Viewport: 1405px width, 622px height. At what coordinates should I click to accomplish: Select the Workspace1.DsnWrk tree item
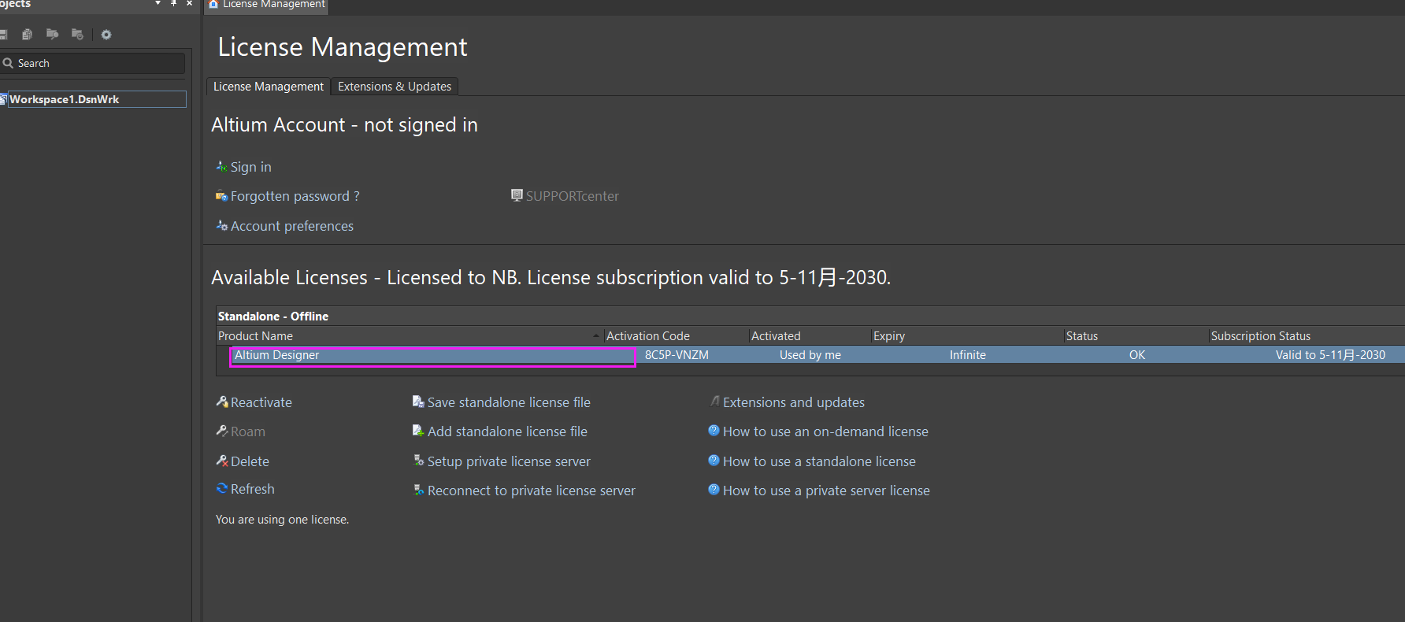click(65, 99)
